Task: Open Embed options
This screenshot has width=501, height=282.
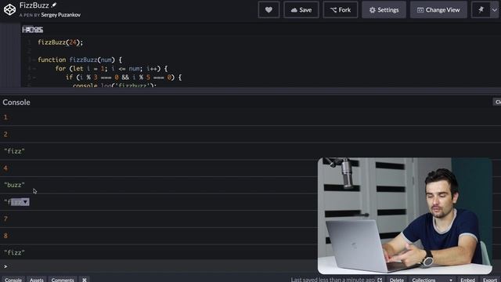Action: 467,280
